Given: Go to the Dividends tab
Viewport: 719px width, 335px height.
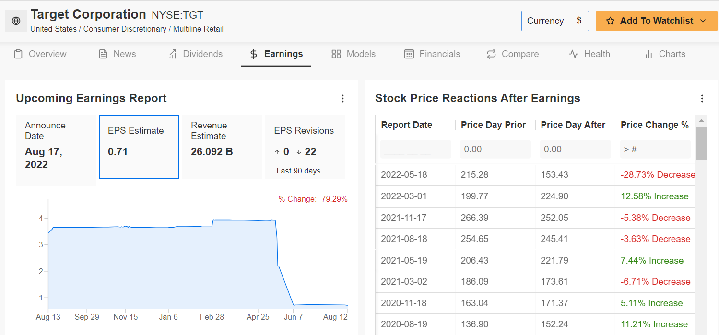Looking at the screenshot, I should point(195,54).
